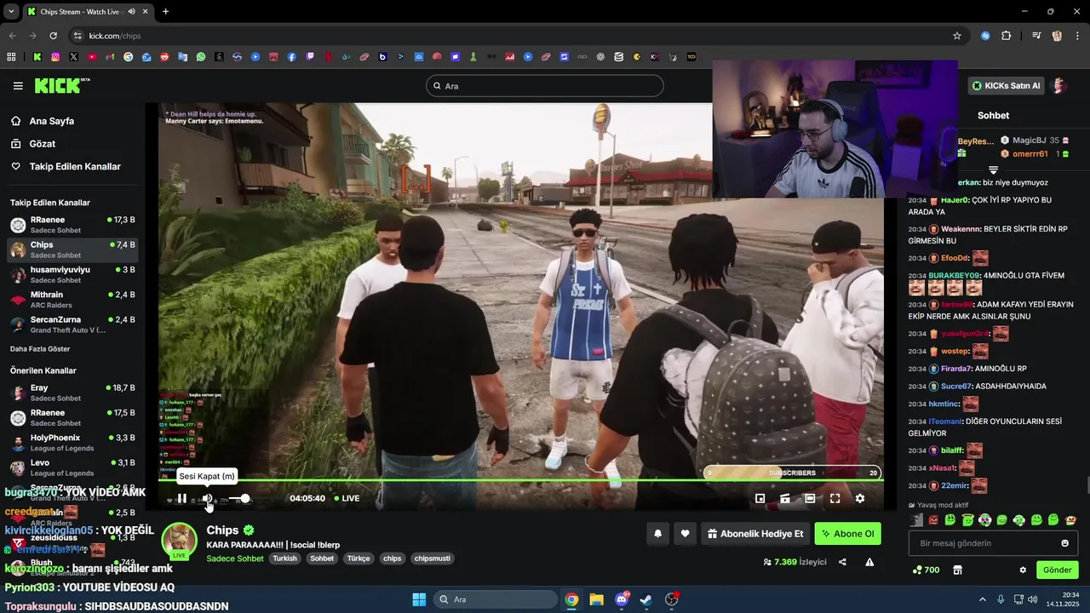Click omerrr61 in the chat leaderboard
This screenshot has height=613, width=1090.
pos(1030,154)
